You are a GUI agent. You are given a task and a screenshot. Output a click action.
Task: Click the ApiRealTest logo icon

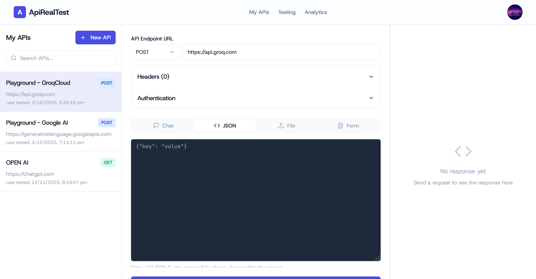pos(20,12)
